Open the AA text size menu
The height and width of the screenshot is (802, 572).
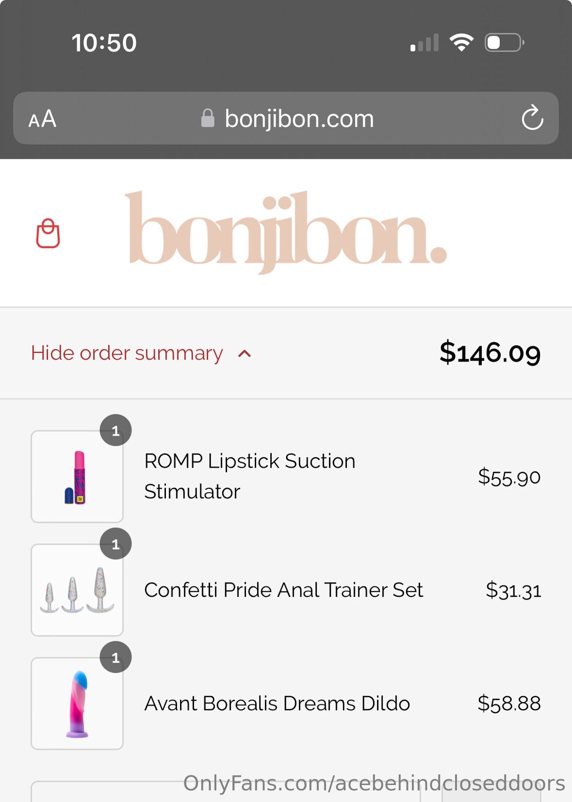click(43, 119)
